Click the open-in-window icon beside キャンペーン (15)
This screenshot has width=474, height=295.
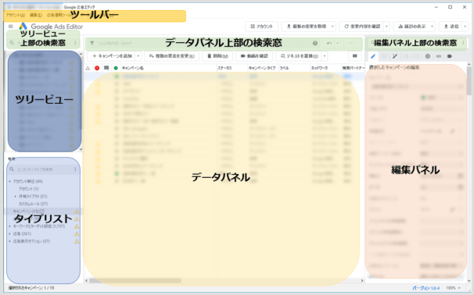tap(42, 211)
